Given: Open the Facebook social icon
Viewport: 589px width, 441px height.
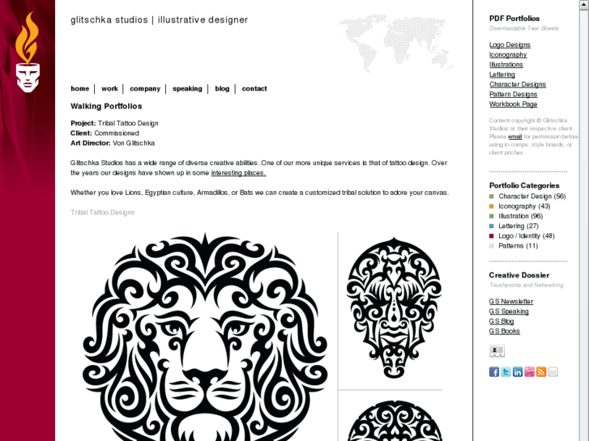Looking at the screenshot, I should [494, 371].
